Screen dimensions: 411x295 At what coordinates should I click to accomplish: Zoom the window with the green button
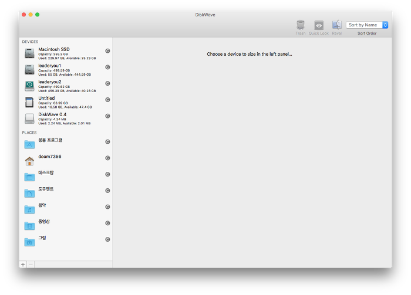(x=38, y=15)
